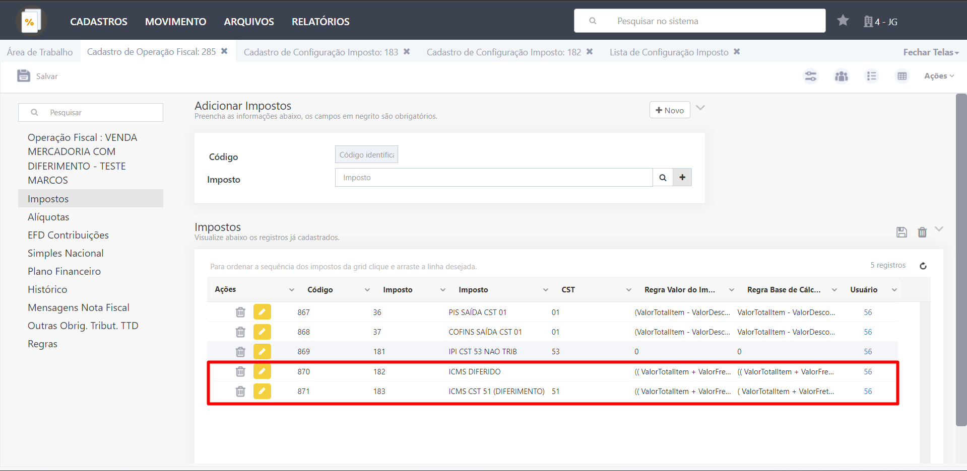The height and width of the screenshot is (471, 967).
Task: Click the Salvar floppy disk icon
Action: 24,76
